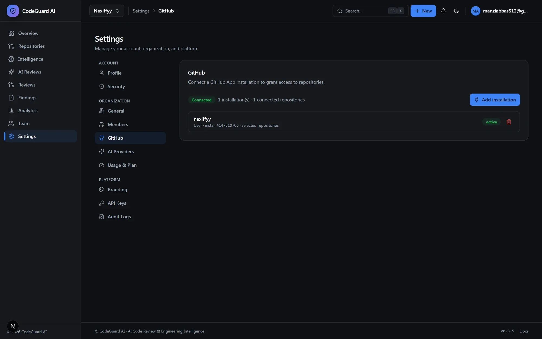Viewport: 542px width, 339px height.
Task: Click the Add installation button
Action: click(495, 100)
